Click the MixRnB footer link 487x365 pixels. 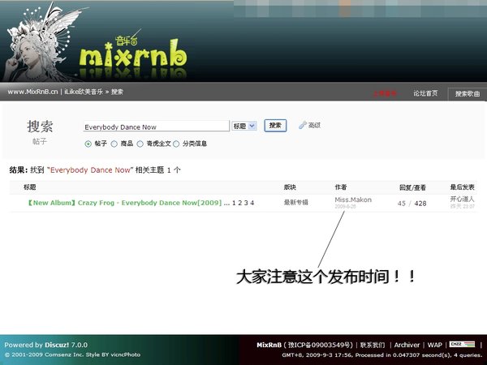(x=269, y=345)
